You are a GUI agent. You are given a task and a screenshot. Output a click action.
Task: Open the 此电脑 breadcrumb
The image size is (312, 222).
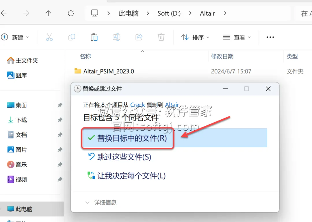(129, 13)
